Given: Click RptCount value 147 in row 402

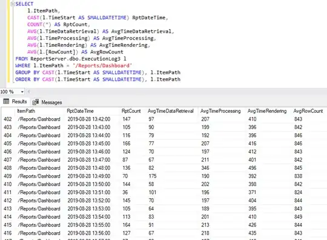Looking at the screenshot, I should coord(127,119).
